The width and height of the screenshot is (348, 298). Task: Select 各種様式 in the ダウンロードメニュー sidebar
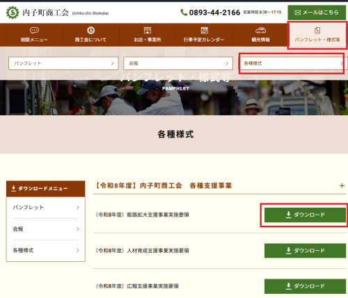(46, 250)
